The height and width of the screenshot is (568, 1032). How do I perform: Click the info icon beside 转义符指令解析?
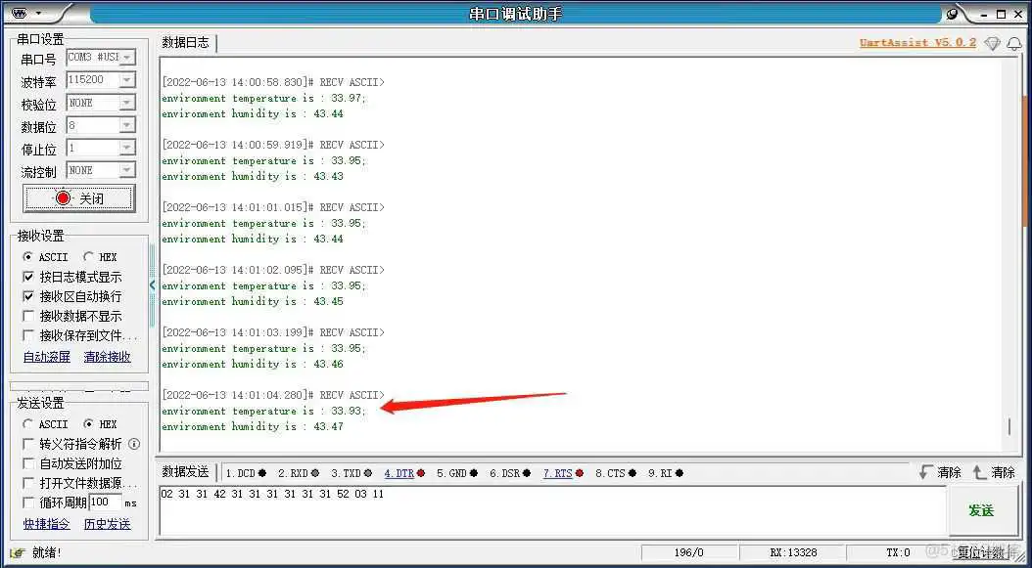(x=135, y=442)
